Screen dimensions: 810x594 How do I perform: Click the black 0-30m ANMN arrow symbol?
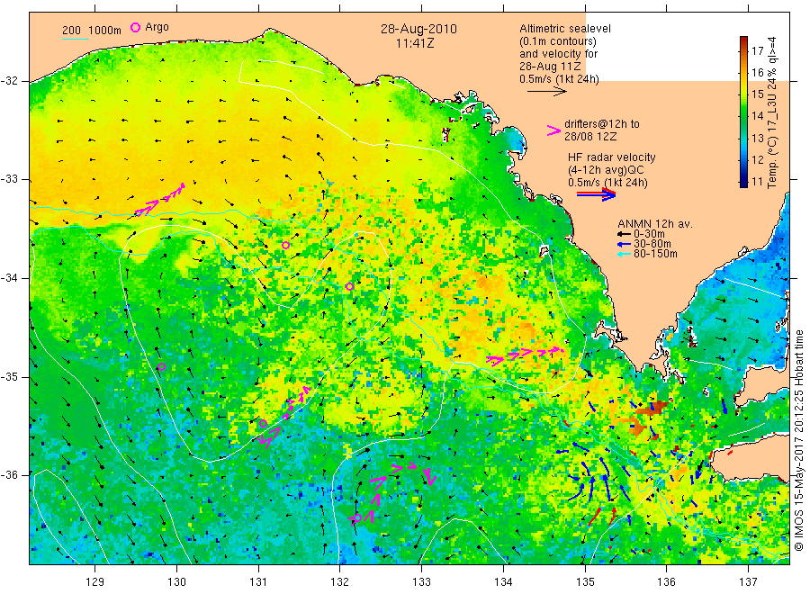coord(624,234)
